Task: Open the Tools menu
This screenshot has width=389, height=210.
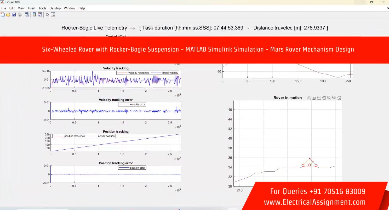Action: click(42, 8)
